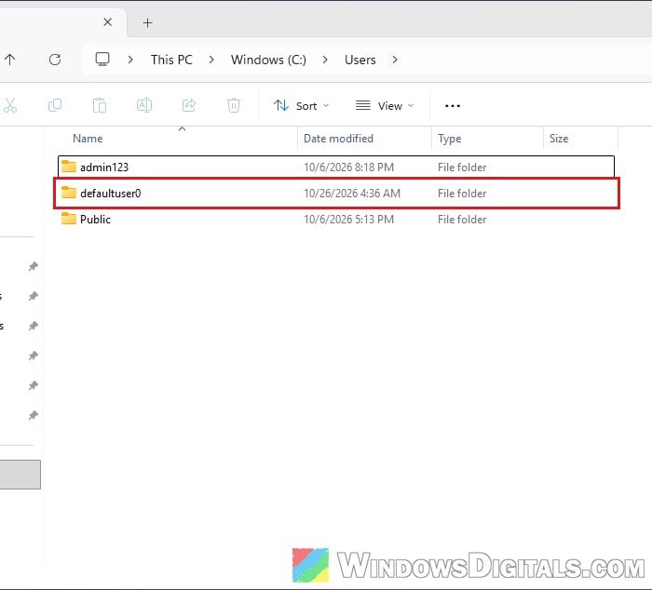
Task: Click the defaultuser0 folder icon
Action: (69, 193)
